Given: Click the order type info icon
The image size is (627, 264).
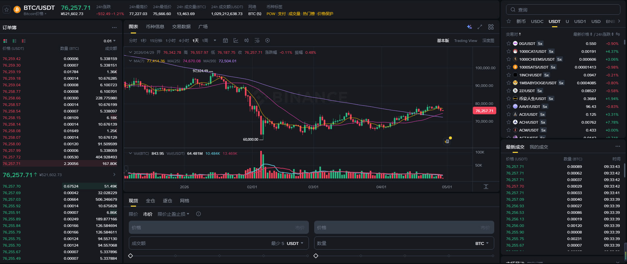Looking at the screenshot, I should 198,214.
